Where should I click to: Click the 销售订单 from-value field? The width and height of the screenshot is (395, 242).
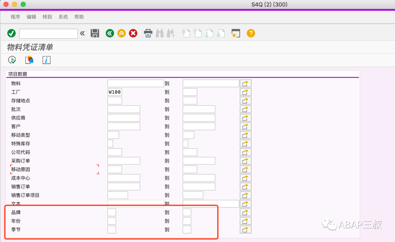pos(124,186)
